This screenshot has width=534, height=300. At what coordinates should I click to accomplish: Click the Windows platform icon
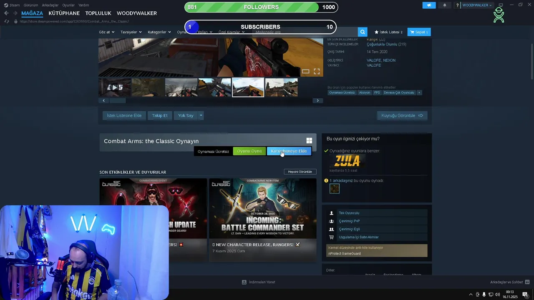(x=309, y=141)
